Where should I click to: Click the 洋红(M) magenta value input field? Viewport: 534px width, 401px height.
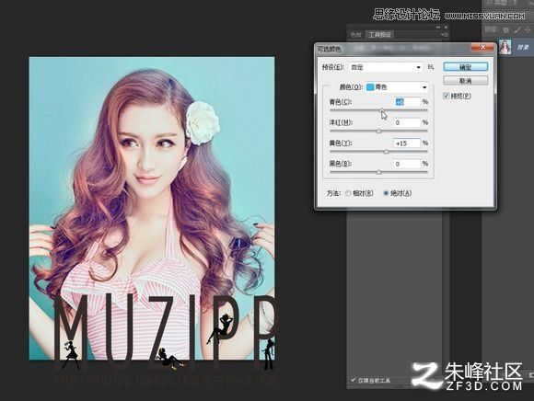tap(407, 122)
